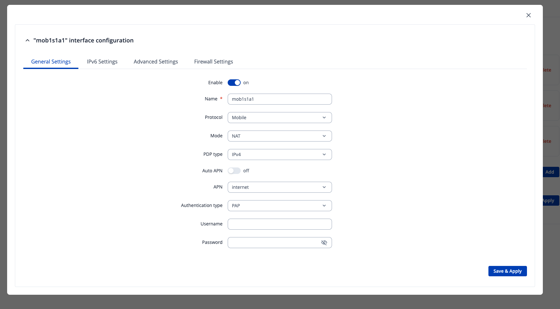Open the APN dropdown showing internet
Viewport: 560px width, 309px height.
coord(280,187)
